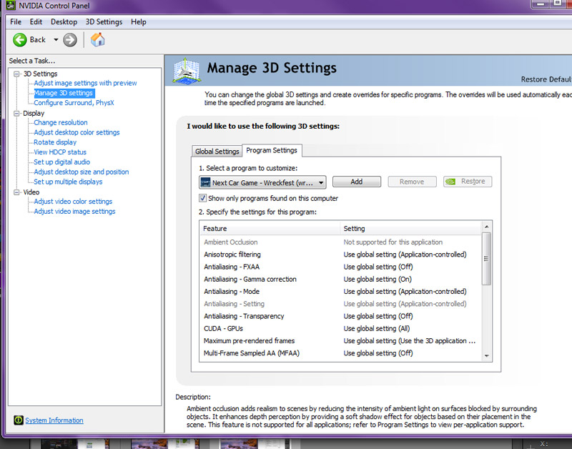Select 'Manage 3D settings' in task tree
The image size is (572, 449).
click(x=64, y=93)
